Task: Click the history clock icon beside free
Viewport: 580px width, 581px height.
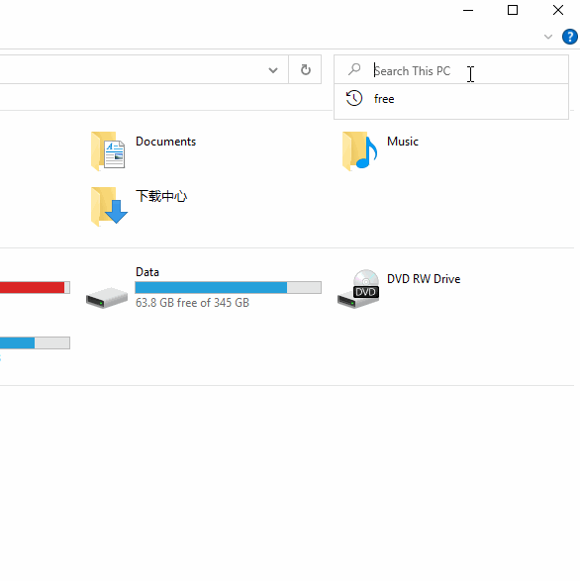Action: (354, 98)
